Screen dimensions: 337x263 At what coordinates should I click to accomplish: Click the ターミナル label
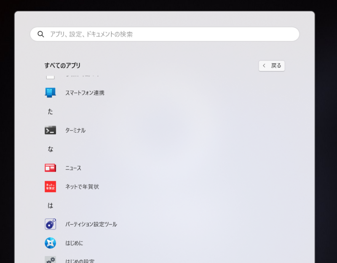click(75, 130)
